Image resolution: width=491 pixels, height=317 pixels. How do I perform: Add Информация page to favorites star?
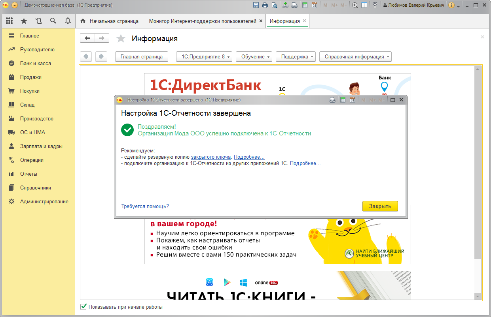[x=121, y=38]
